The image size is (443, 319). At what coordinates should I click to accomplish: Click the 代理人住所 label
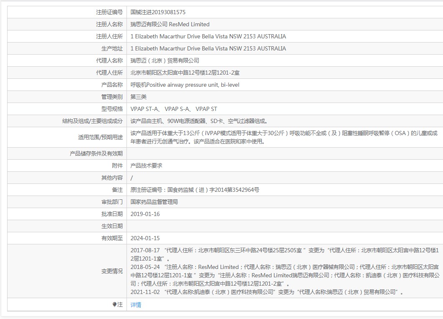(109, 73)
